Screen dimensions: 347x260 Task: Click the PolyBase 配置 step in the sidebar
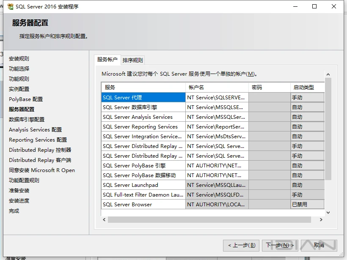point(26,99)
